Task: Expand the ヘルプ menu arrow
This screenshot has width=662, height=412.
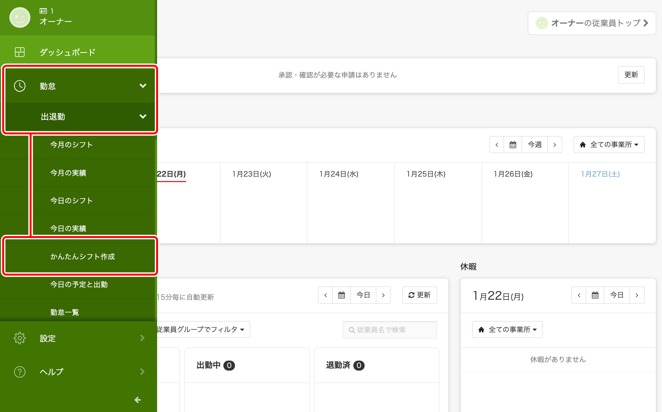Action: (x=143, y=372)
